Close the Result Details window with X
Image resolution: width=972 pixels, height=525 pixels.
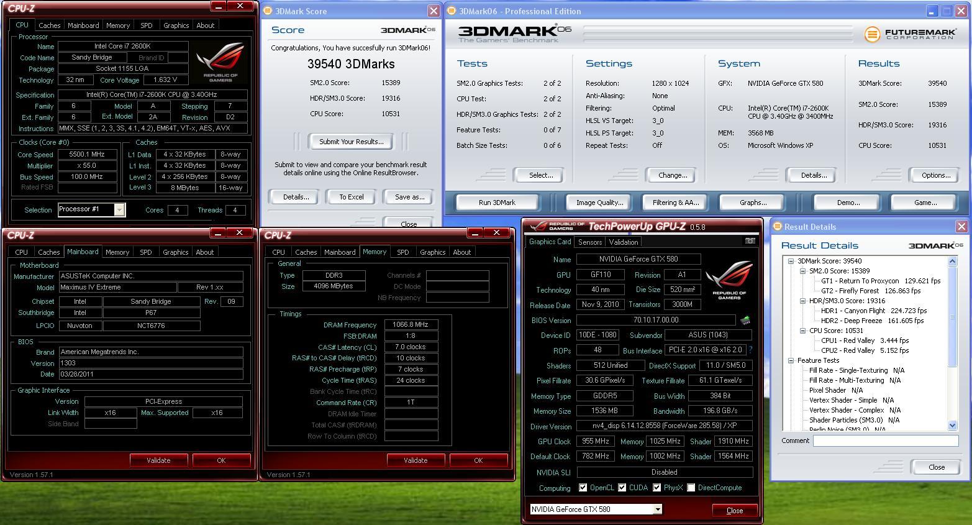tap(961, 227)
